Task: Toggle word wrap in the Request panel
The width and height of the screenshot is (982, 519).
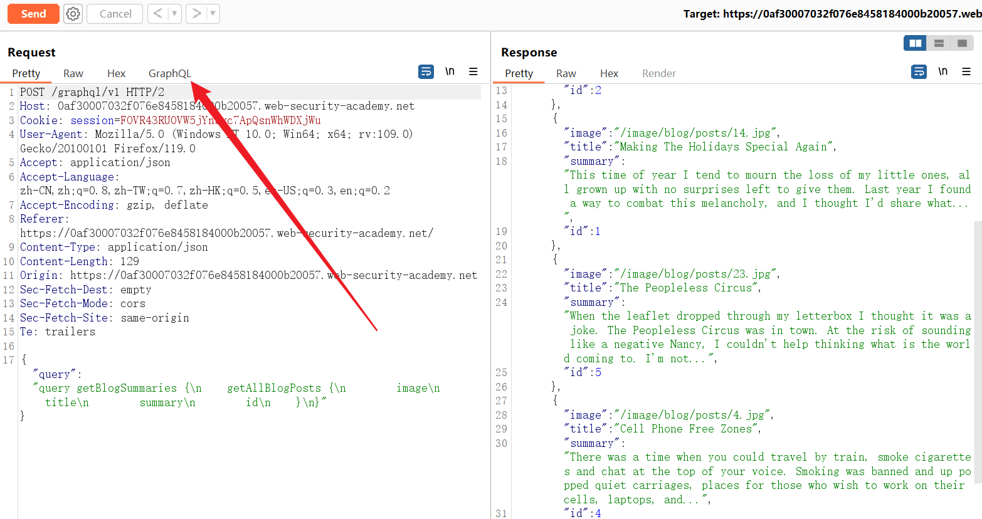Action: point(426,71)
